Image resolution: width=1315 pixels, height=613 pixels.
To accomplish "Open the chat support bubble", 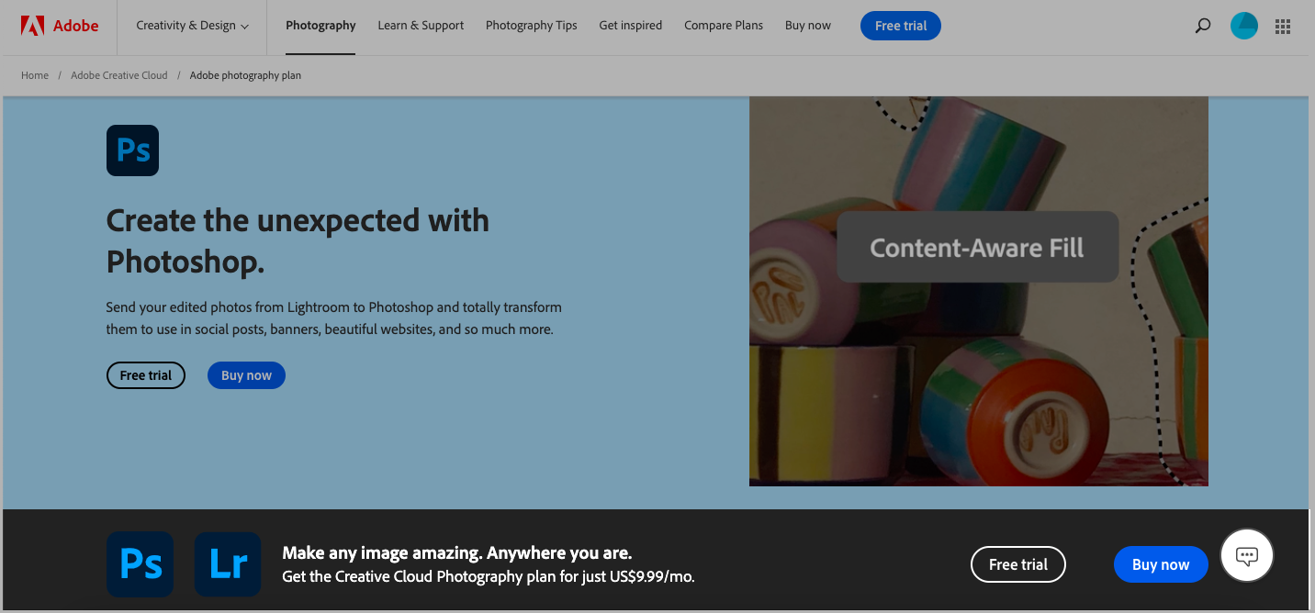I will pyautogui.click(x=1246, y=555).
